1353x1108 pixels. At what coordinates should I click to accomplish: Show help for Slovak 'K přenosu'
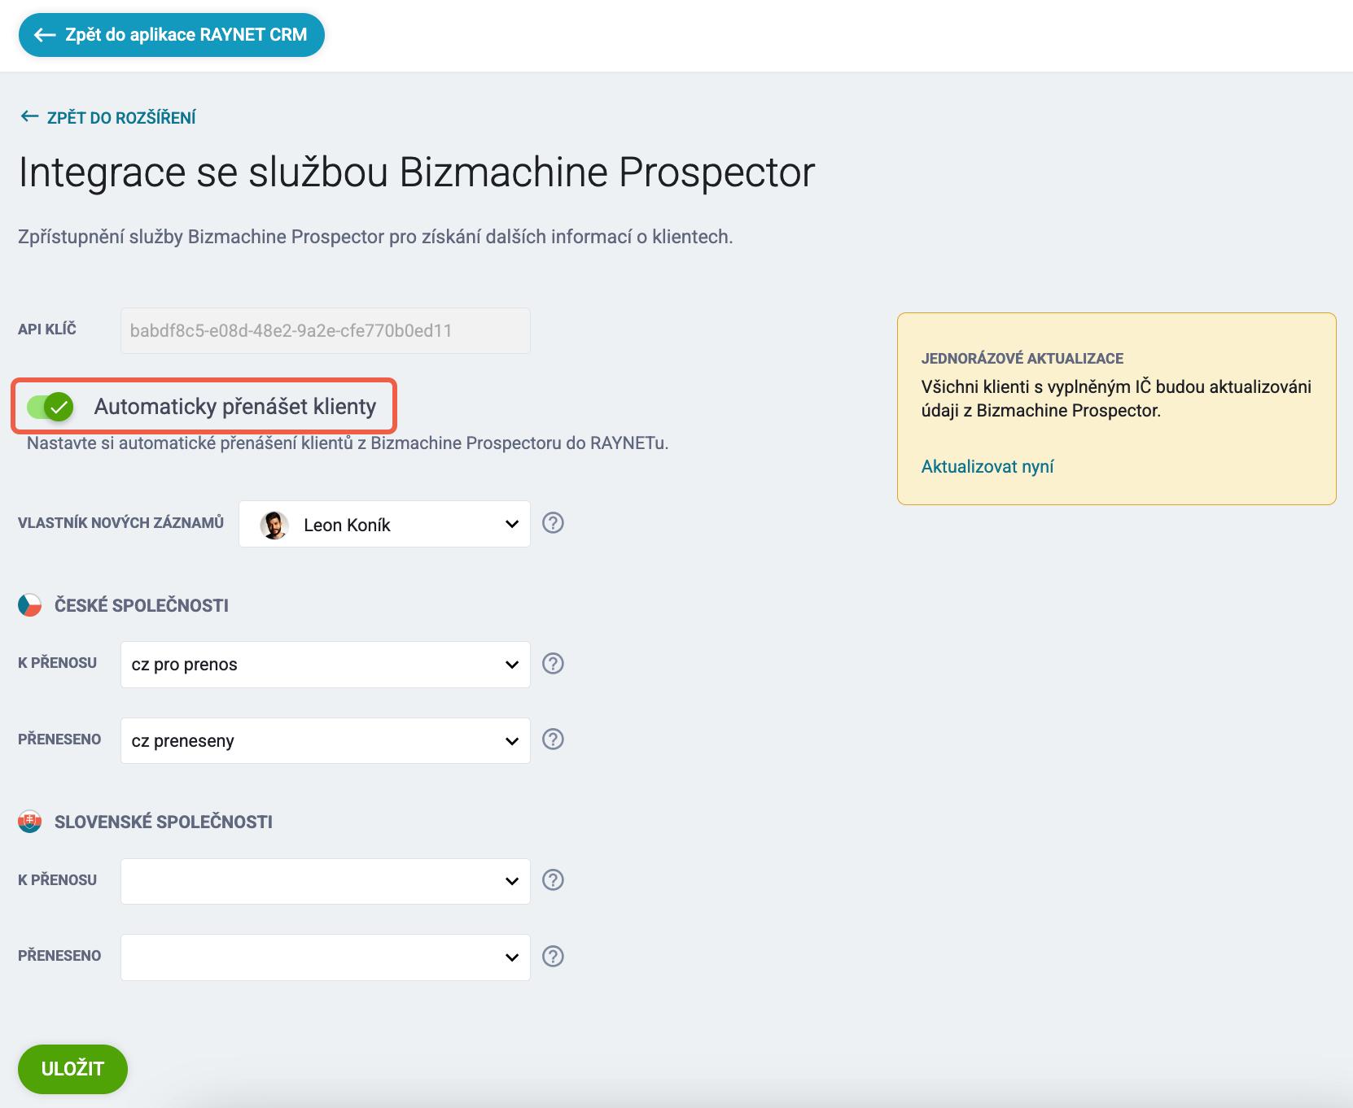pyautogui.click(x=553, y=880)
